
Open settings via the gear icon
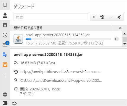(5, 95)
